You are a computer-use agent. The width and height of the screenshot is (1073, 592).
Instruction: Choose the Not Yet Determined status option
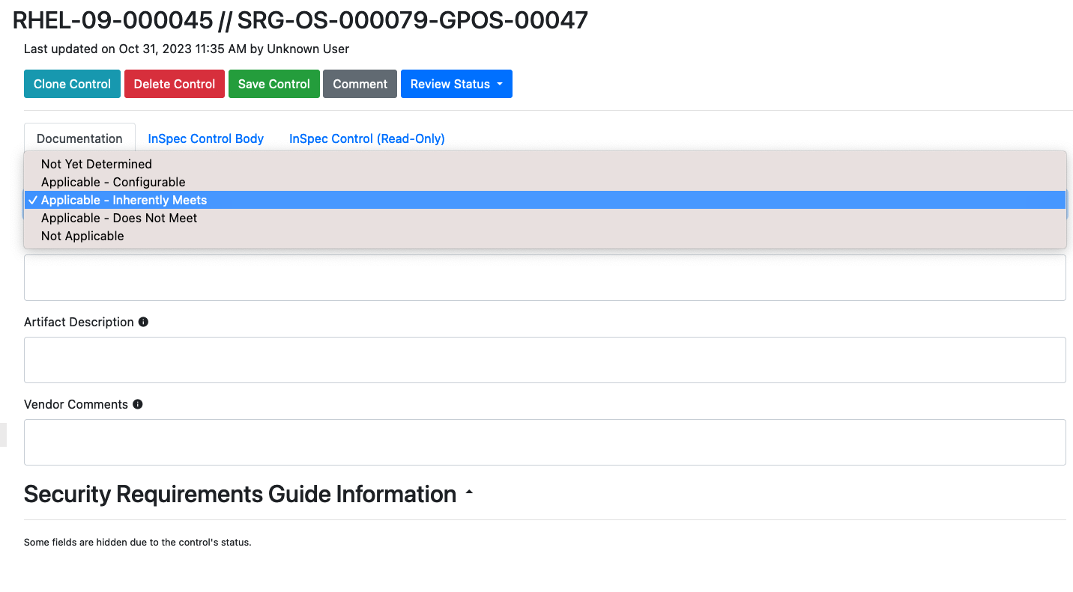point(545,164)
